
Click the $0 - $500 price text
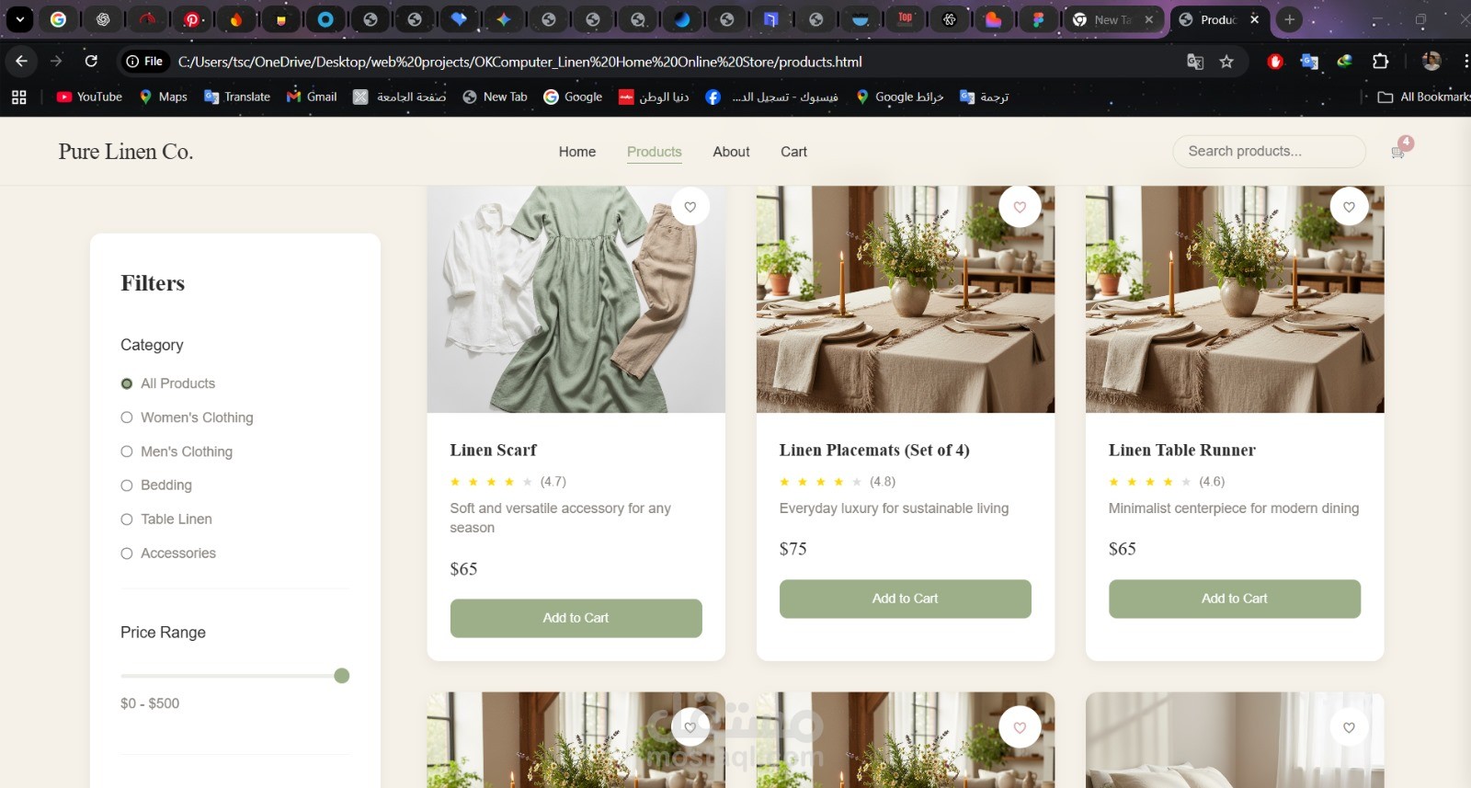[150, 703]
